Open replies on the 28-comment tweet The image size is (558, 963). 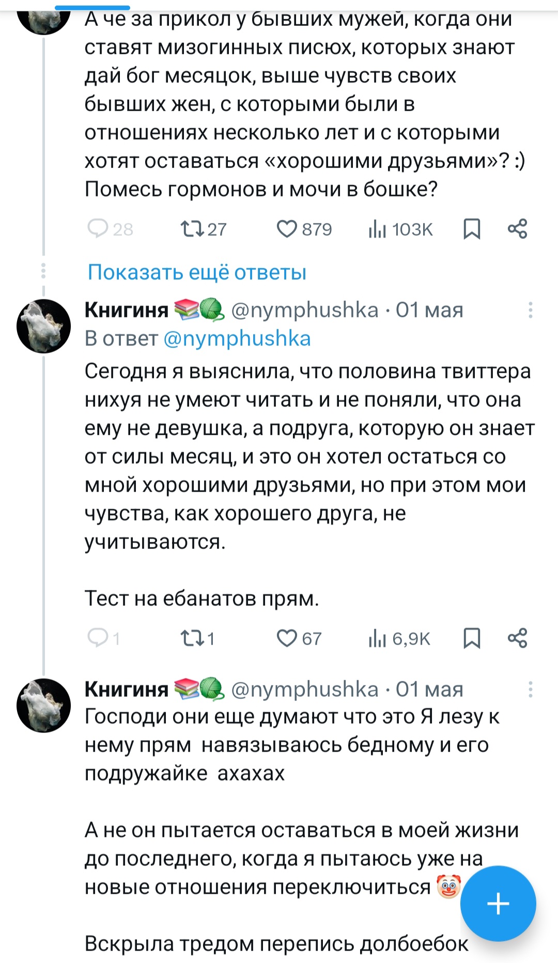[x=98, y=228]
